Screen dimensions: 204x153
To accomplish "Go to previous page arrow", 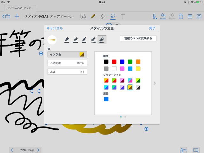I will [12, 150].
